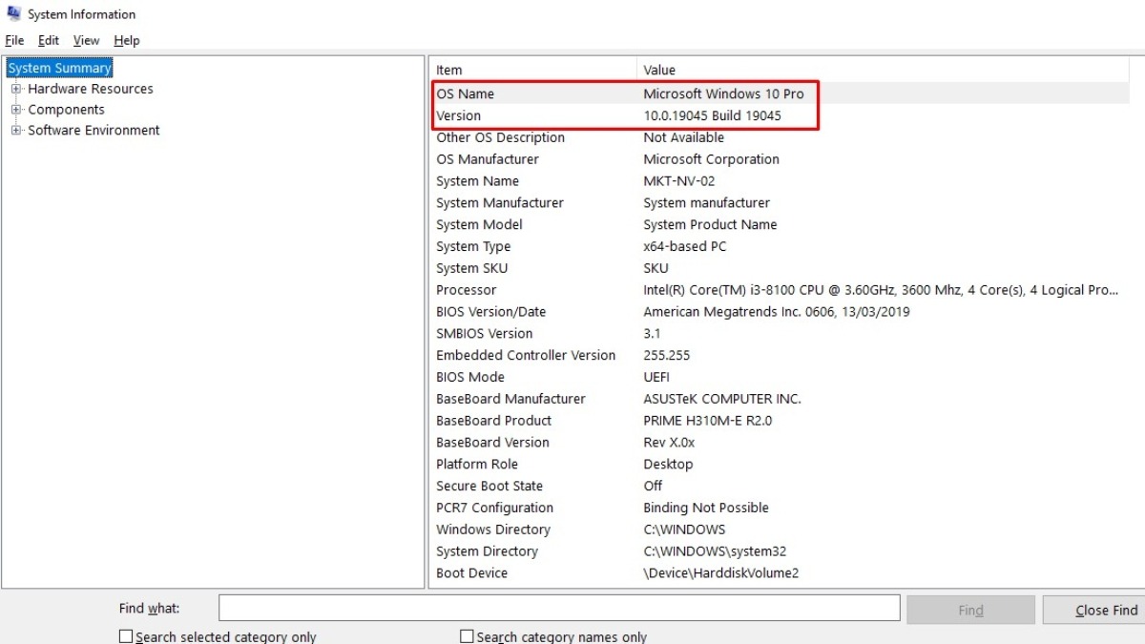Click the 'Rev X.0x' value
The width and height of the screenshot is (1145, 644).
[669, 444]
